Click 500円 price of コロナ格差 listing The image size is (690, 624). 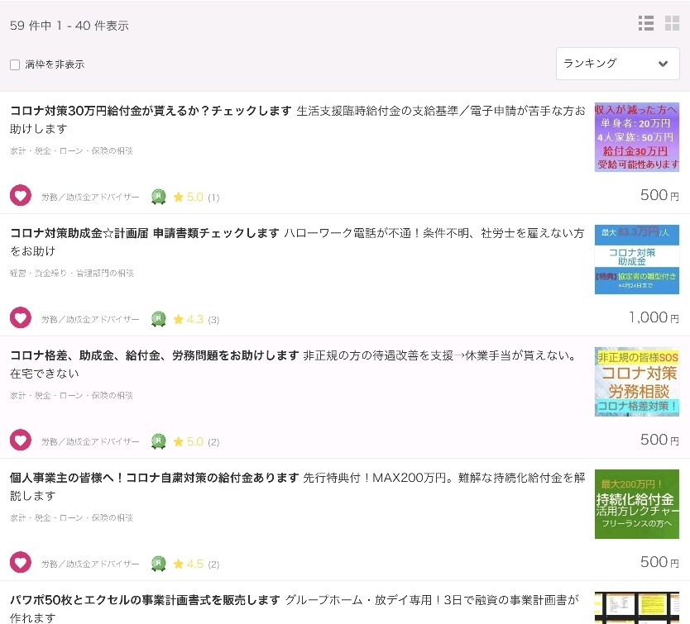[659, 440]
